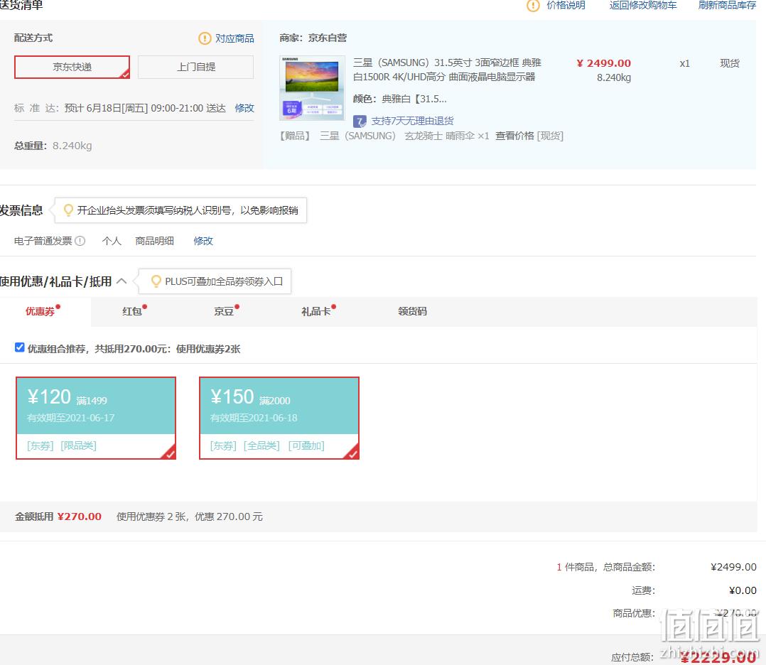Collapse the 使用优惠/礼品卡/抵用 section

pyautogui.click(x=122, y=281)
